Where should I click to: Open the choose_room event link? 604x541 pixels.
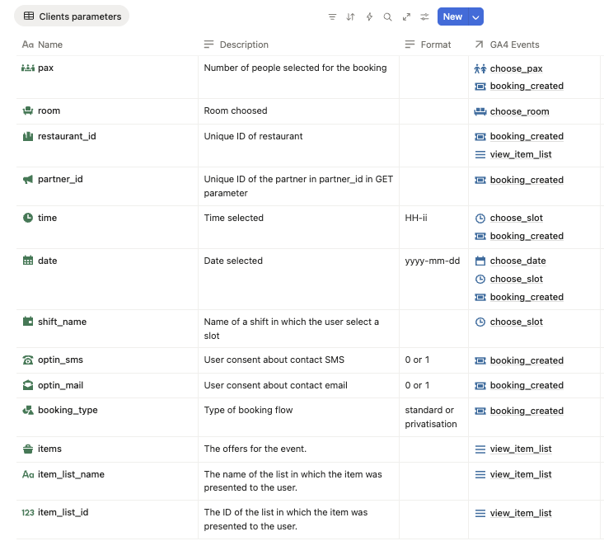coord(519,111)
